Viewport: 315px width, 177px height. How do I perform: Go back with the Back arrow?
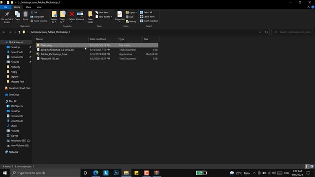coord(4,32)
